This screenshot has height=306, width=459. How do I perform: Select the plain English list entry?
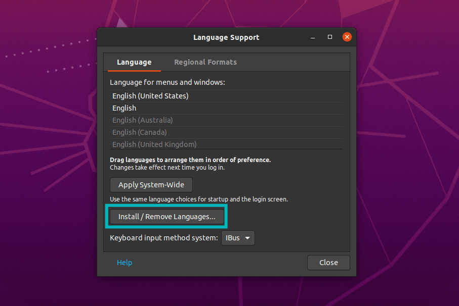point(124,108)
